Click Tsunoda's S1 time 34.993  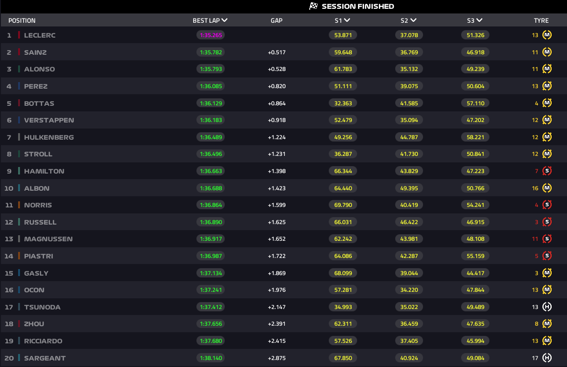coord(343,307)
